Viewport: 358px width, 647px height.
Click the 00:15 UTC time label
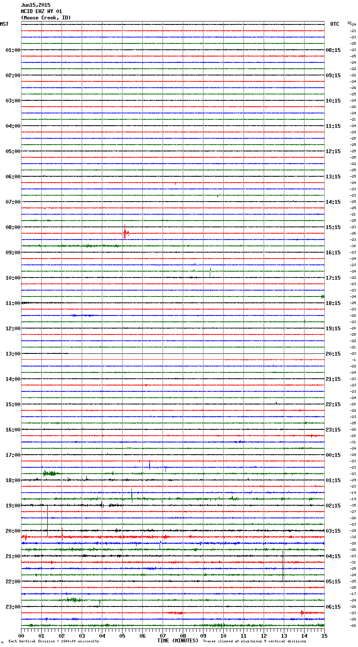(333, 455)
